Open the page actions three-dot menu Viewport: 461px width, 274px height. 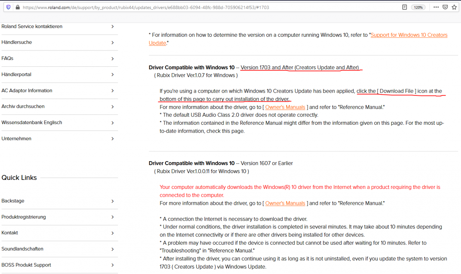436,7
